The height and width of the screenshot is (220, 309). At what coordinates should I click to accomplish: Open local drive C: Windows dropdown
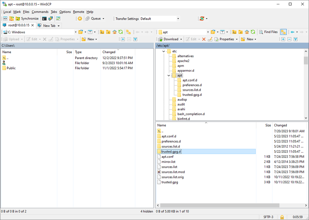pyautogui.click(x=75, y=32)
